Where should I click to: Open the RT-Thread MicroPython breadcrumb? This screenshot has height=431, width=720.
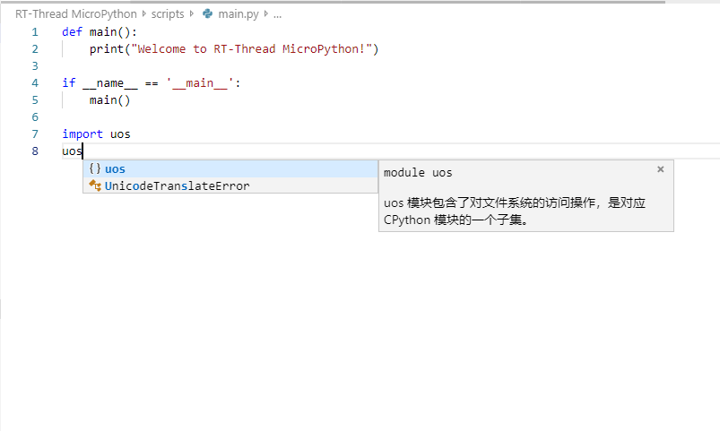[x=76, y=14]
